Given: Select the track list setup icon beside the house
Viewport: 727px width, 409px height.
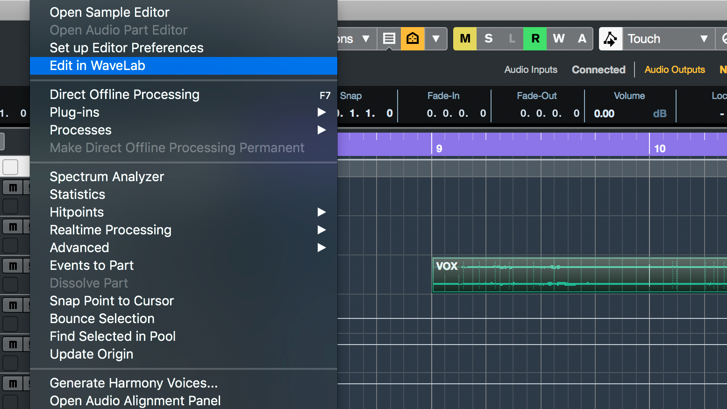Looking at the screenshot, I should point(389,39).
